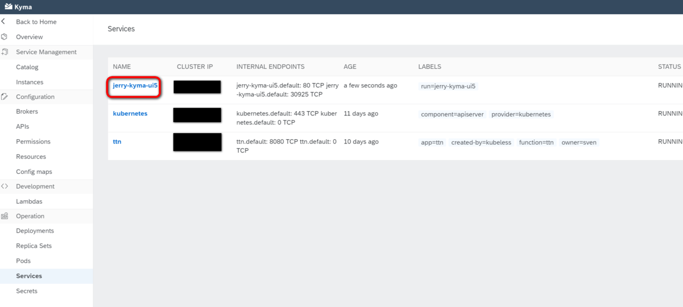Click the status of the ttn row
The image size is (683, 307).
pos(670,142)
